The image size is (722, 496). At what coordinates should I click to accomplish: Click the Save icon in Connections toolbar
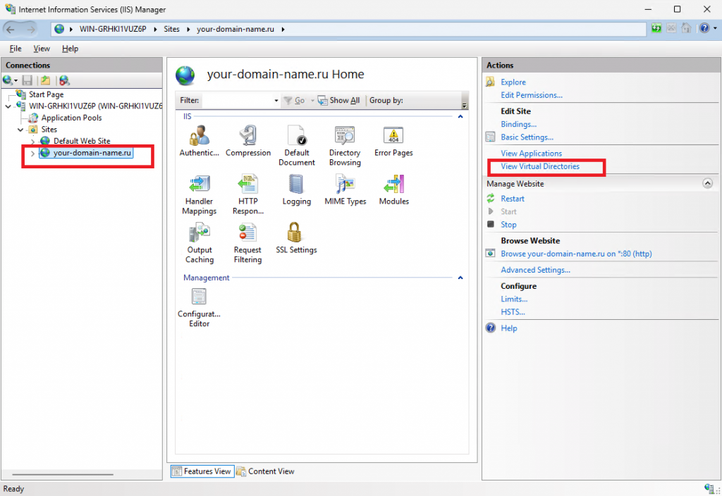pos(27,80)
